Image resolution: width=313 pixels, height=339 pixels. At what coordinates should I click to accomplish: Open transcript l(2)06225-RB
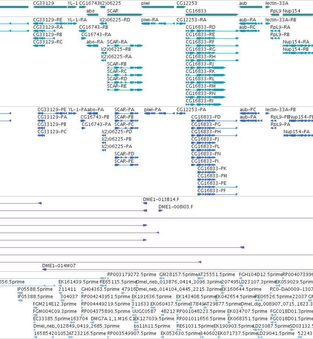tap(116, 49)
